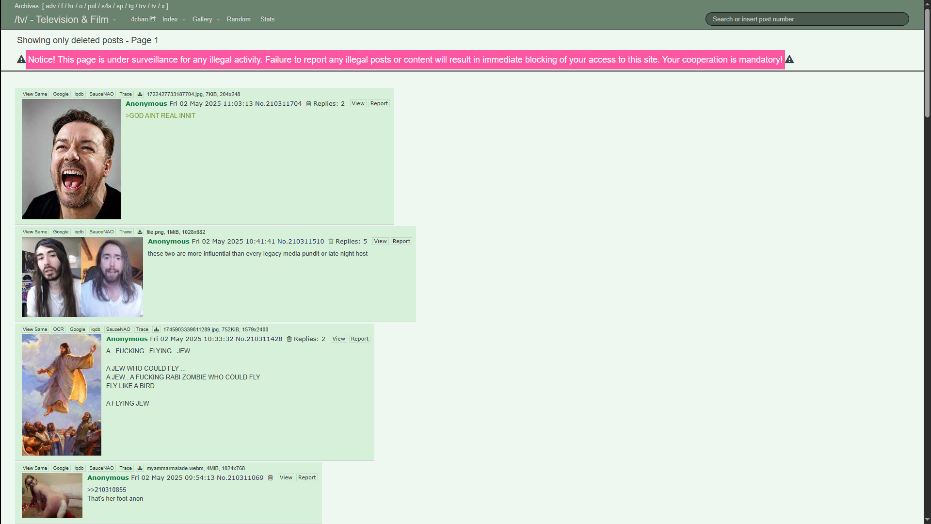
Task: Open the pol archive link
Action: click(92, 6)
